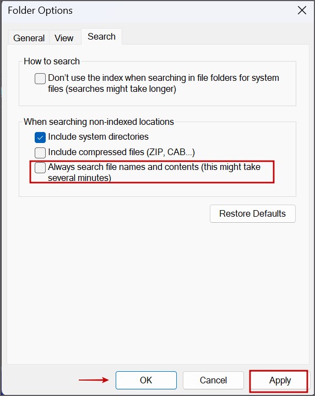The height and width of the screenshot is (396, 315).
Task: Confirm changes with the OK button
Action: pyautogui.click(x=146, y=380)
